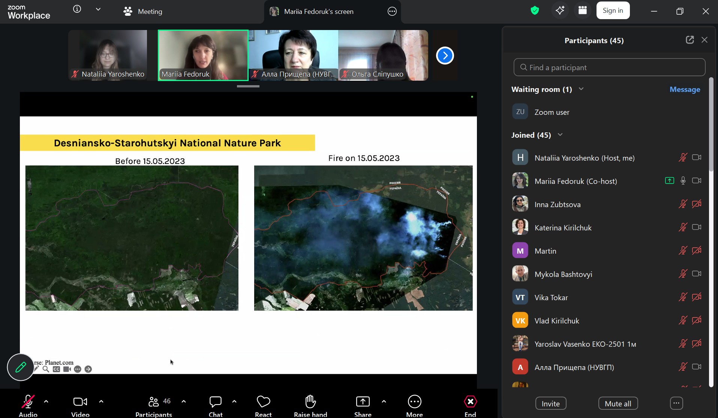718x418 pixels.
Task: Collapse the Waiting room section
Action: click(x=581, y=89)
